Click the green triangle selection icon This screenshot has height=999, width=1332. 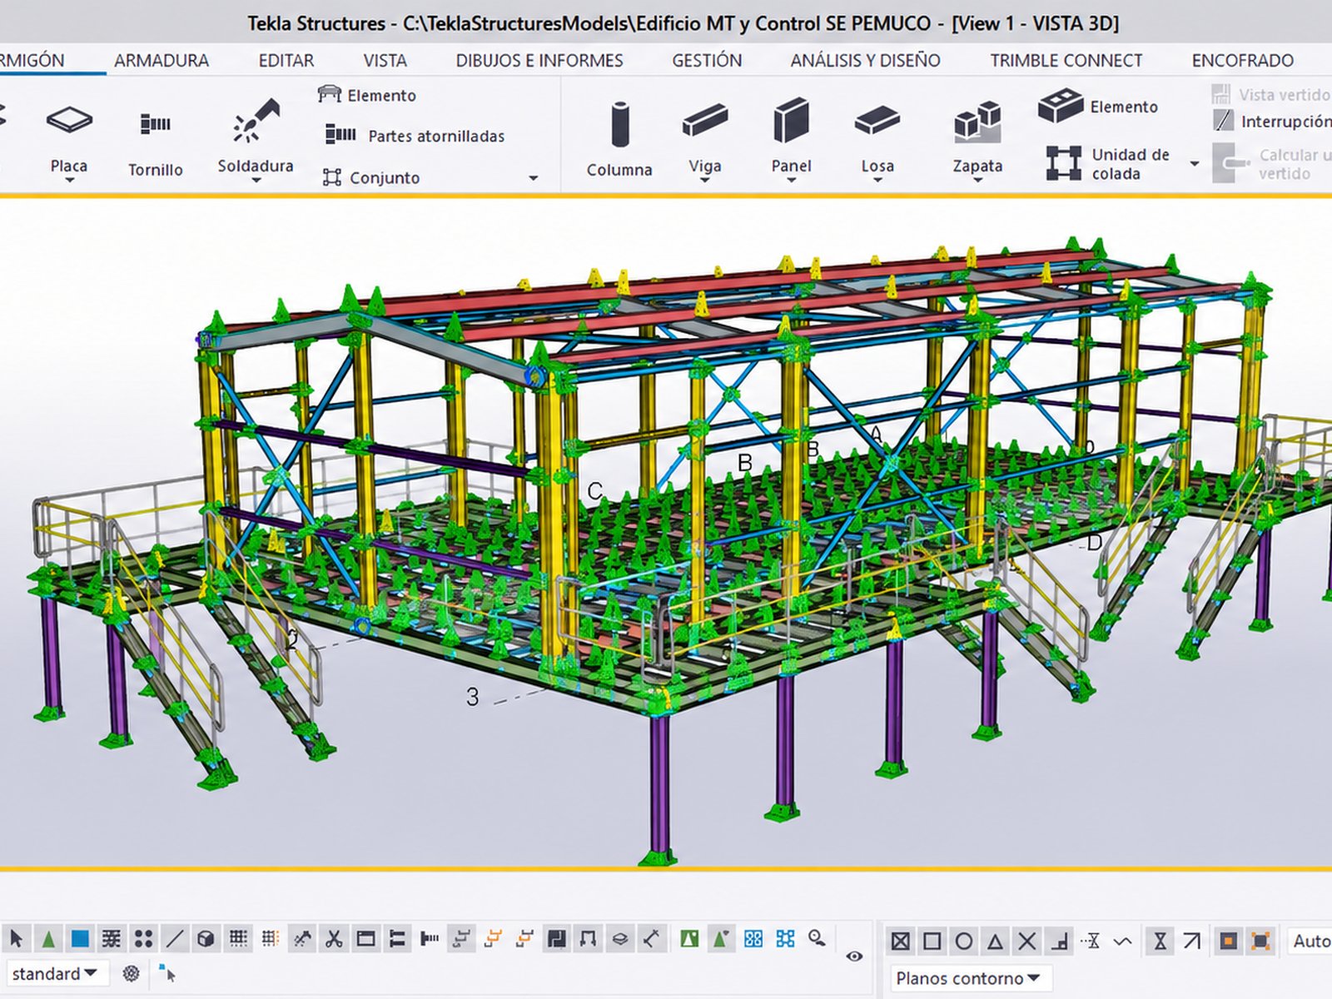48,940
